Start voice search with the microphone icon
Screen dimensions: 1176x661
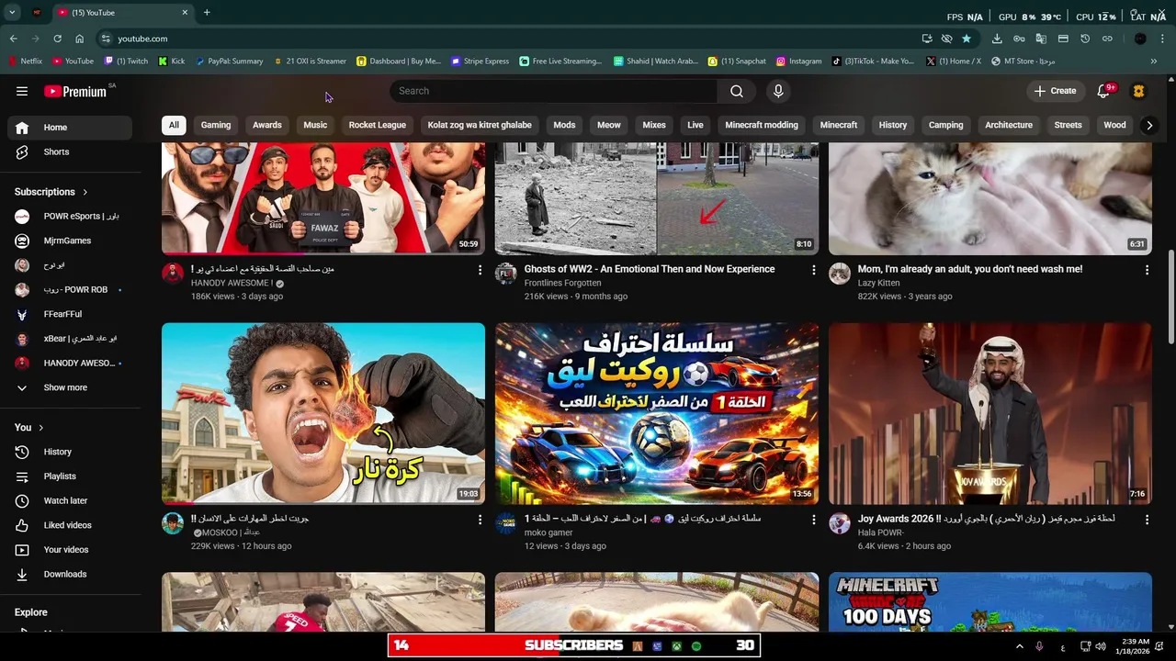[x=778, y=91]
